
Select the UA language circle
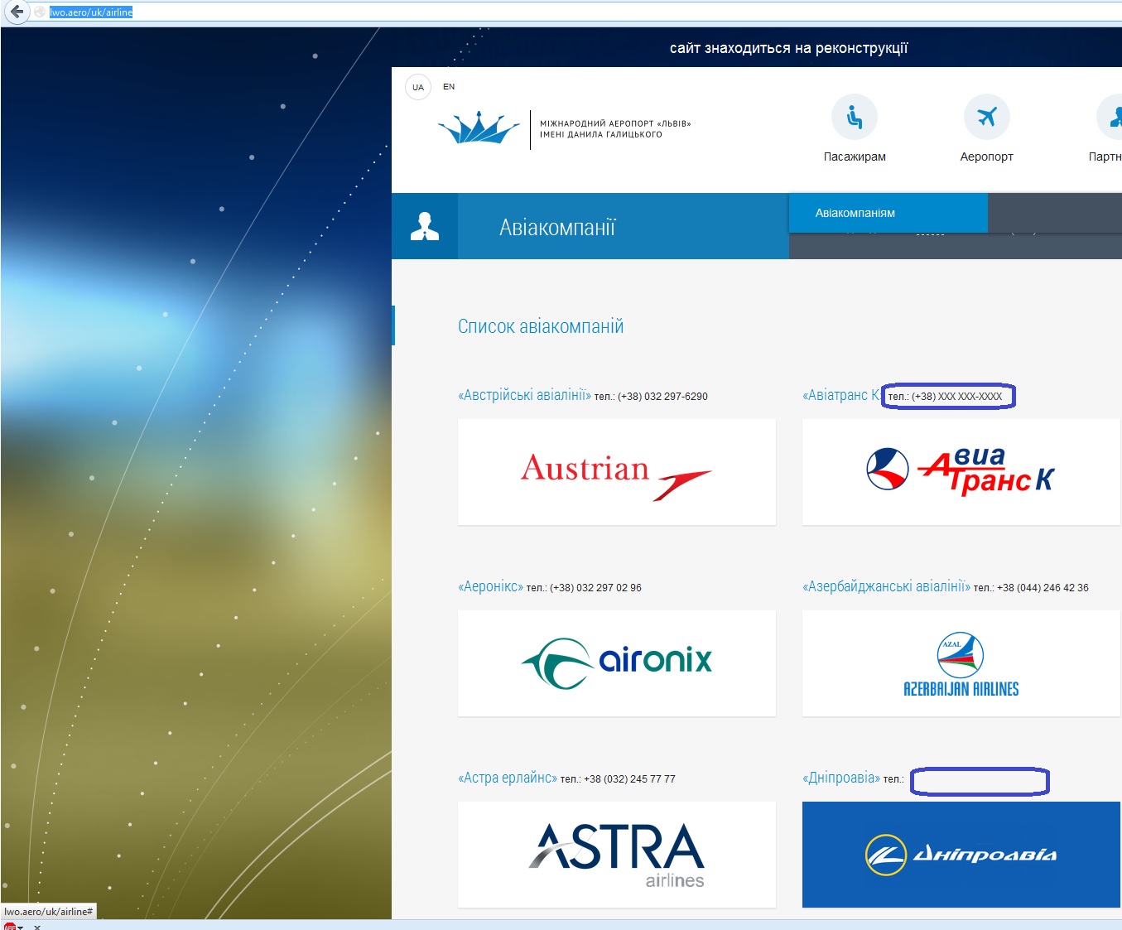418,87
